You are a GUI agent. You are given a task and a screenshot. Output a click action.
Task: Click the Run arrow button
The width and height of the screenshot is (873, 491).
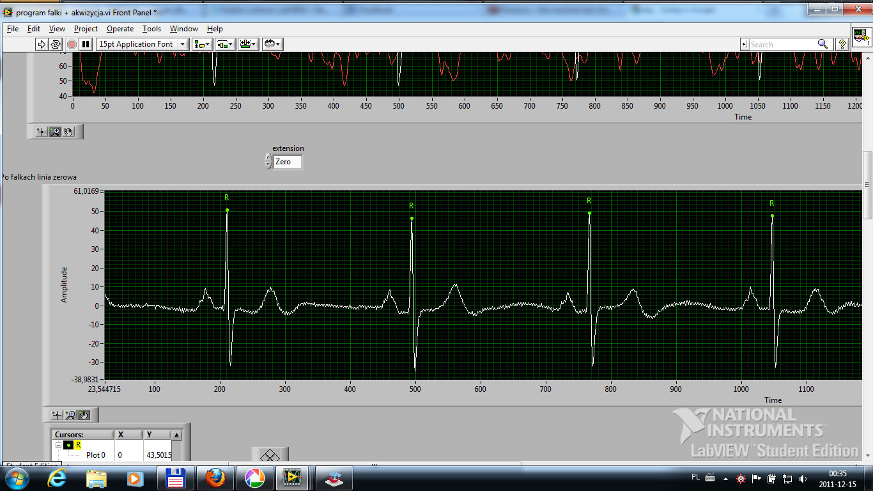click(42, 44)
